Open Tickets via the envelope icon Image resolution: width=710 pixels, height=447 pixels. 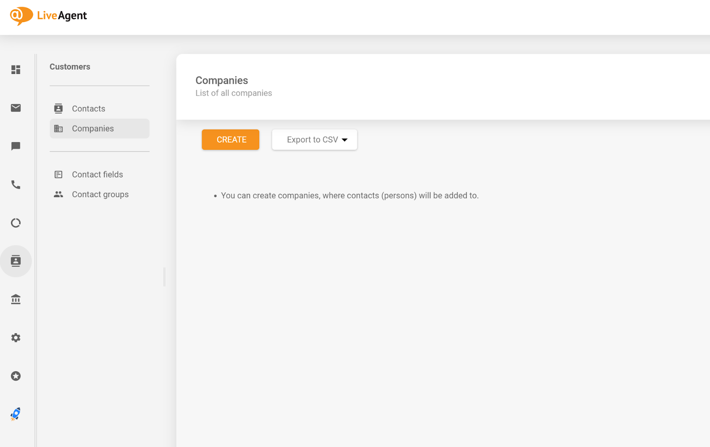[x=16, y=108]
